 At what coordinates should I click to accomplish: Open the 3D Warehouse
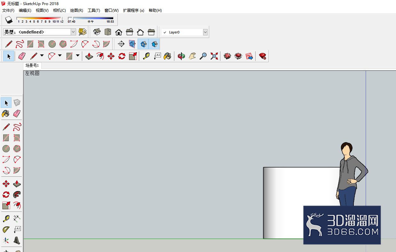(227, 56)
